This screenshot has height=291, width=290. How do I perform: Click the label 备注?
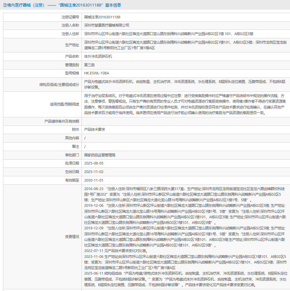pos(76,146)
